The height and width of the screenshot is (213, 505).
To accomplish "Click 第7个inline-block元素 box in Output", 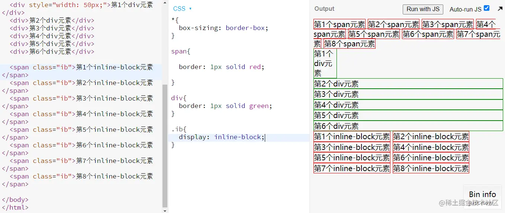I will (x=352, y=168).
